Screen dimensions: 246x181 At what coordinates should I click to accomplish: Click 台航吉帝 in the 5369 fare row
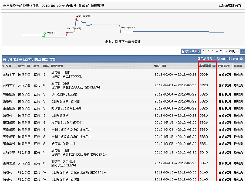(x=9, y=74)
